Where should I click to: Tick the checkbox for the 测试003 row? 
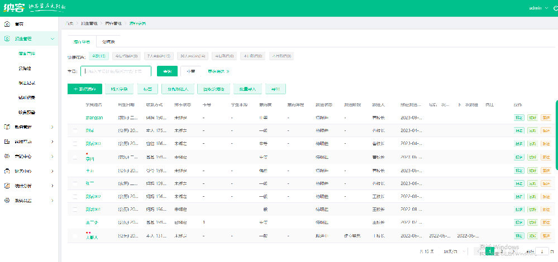tap(75, 144)
